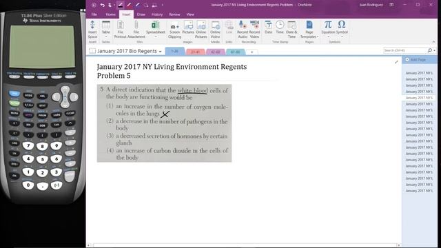Expand the page to full view
Screen dimensions: 441x248
(396, 62)
